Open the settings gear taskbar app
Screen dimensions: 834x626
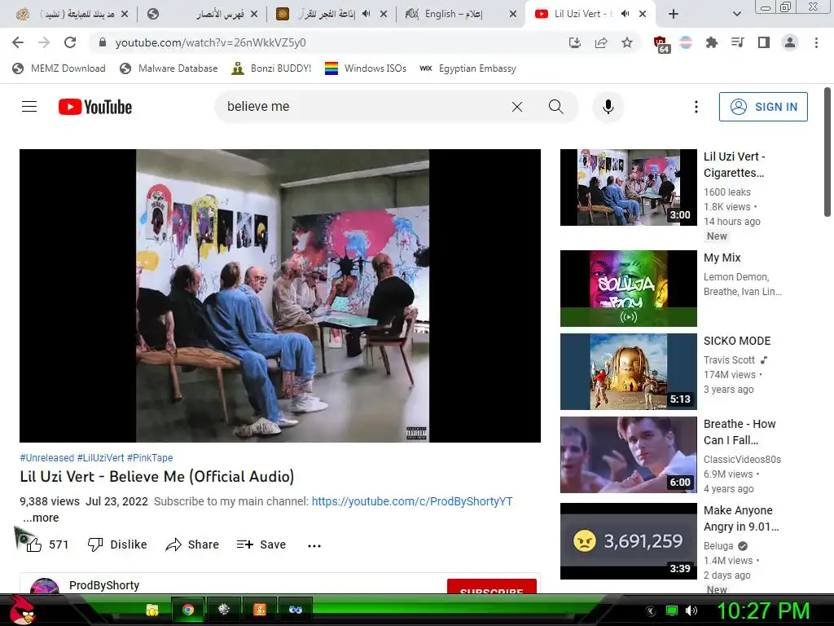[x=223, y=610]
